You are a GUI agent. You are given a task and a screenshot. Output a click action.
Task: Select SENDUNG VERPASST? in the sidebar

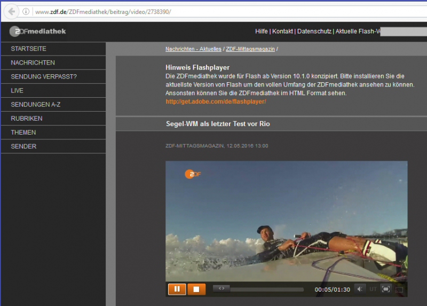coord(53,76)
